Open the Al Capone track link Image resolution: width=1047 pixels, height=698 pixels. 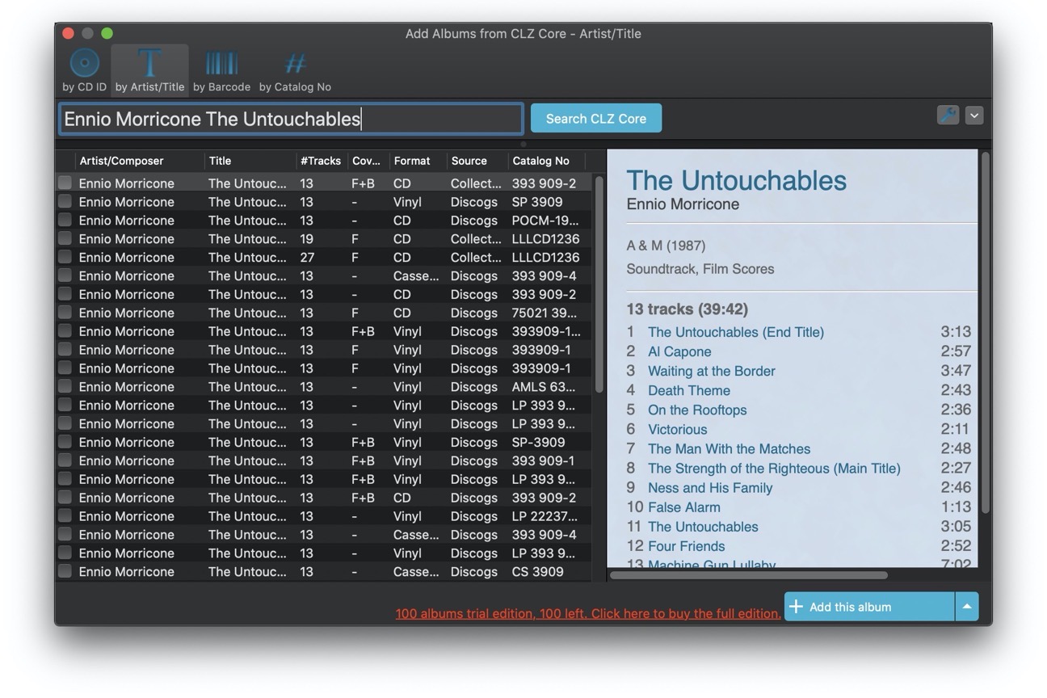coord(679,351)
